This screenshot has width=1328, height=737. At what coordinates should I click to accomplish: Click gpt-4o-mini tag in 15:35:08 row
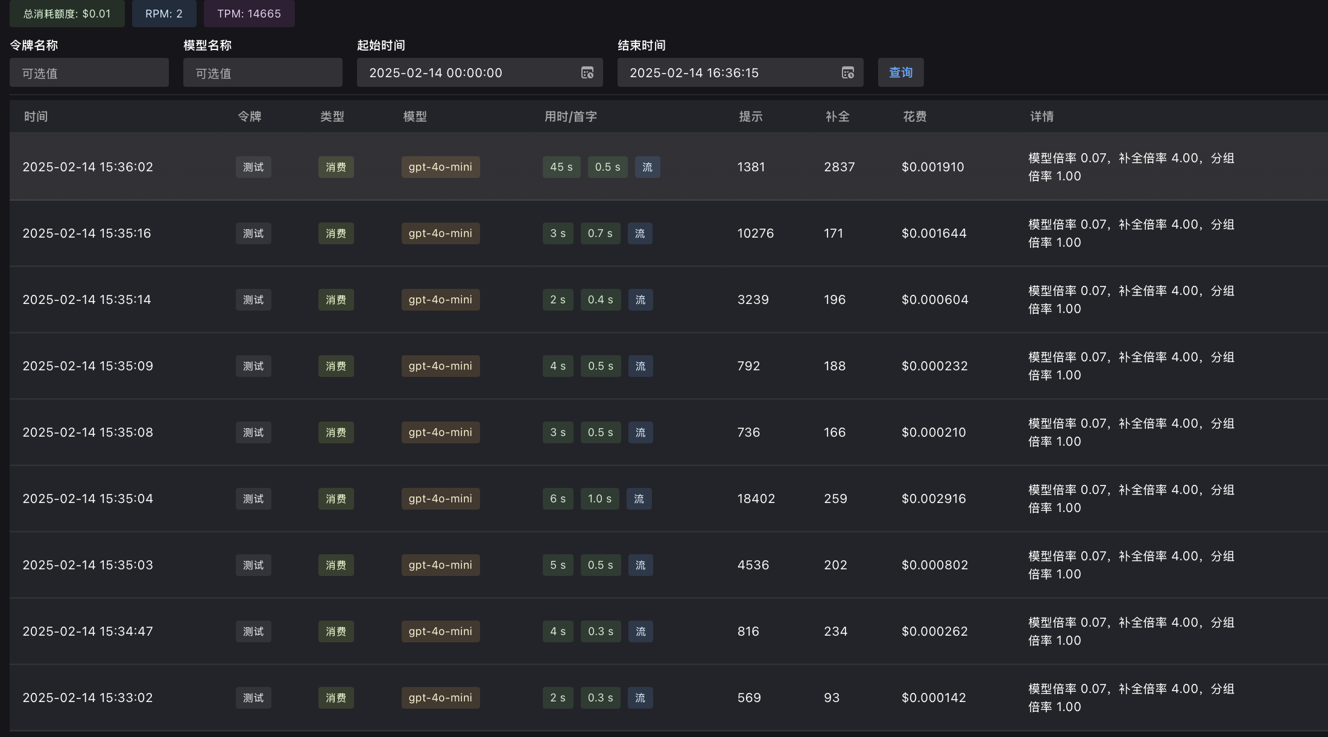[x=441, y=432]
